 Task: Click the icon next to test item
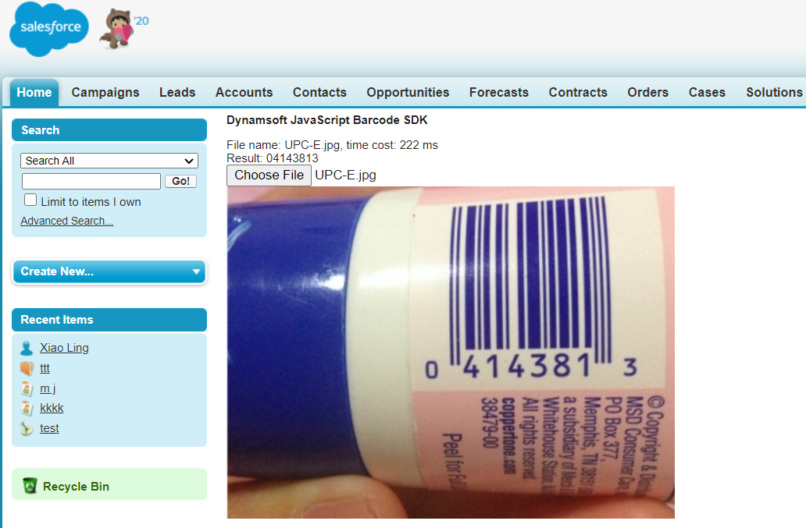coord(27,428)
